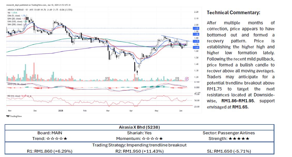
Task: Click the R2: RM1.950 (+11.43%) cell
Action: pyautogui.click(x=139, y=151)
